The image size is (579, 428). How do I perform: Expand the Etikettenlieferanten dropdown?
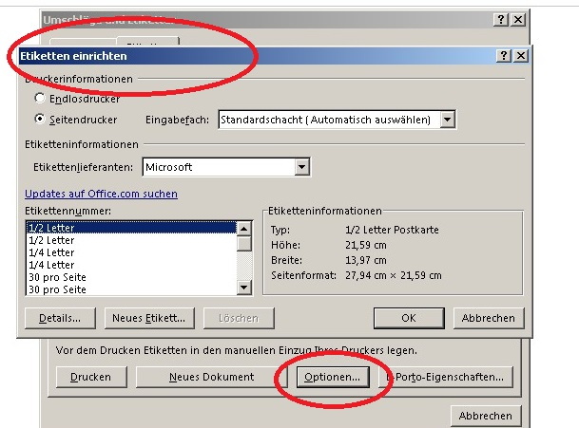(302, 167)
